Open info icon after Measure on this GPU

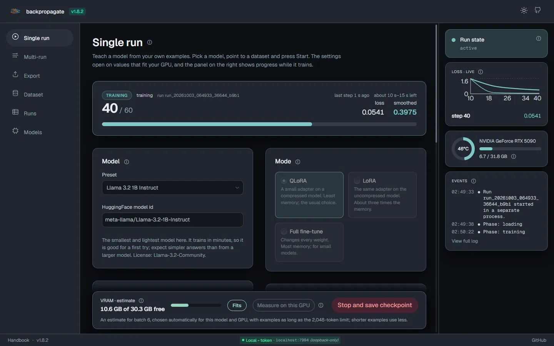pos(321,305)
